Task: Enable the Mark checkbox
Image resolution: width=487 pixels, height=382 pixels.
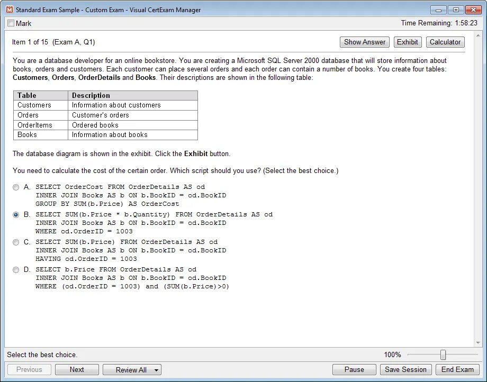Action: pos(11,23)
